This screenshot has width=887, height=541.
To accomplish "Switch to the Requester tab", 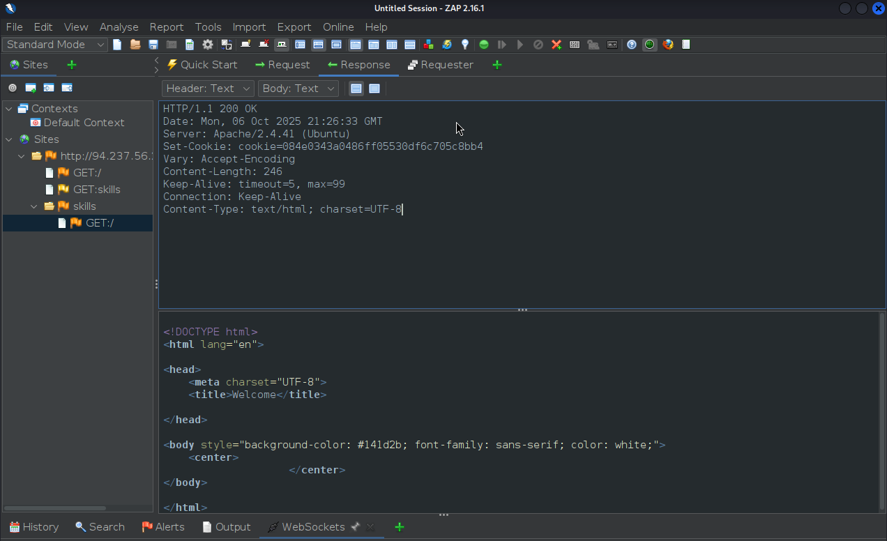I will click(x=440, y=65).
